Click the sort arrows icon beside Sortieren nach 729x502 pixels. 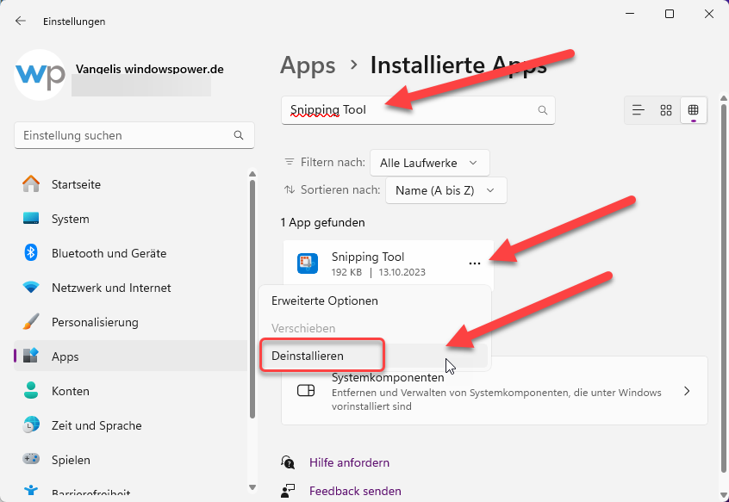pos(290,189)
